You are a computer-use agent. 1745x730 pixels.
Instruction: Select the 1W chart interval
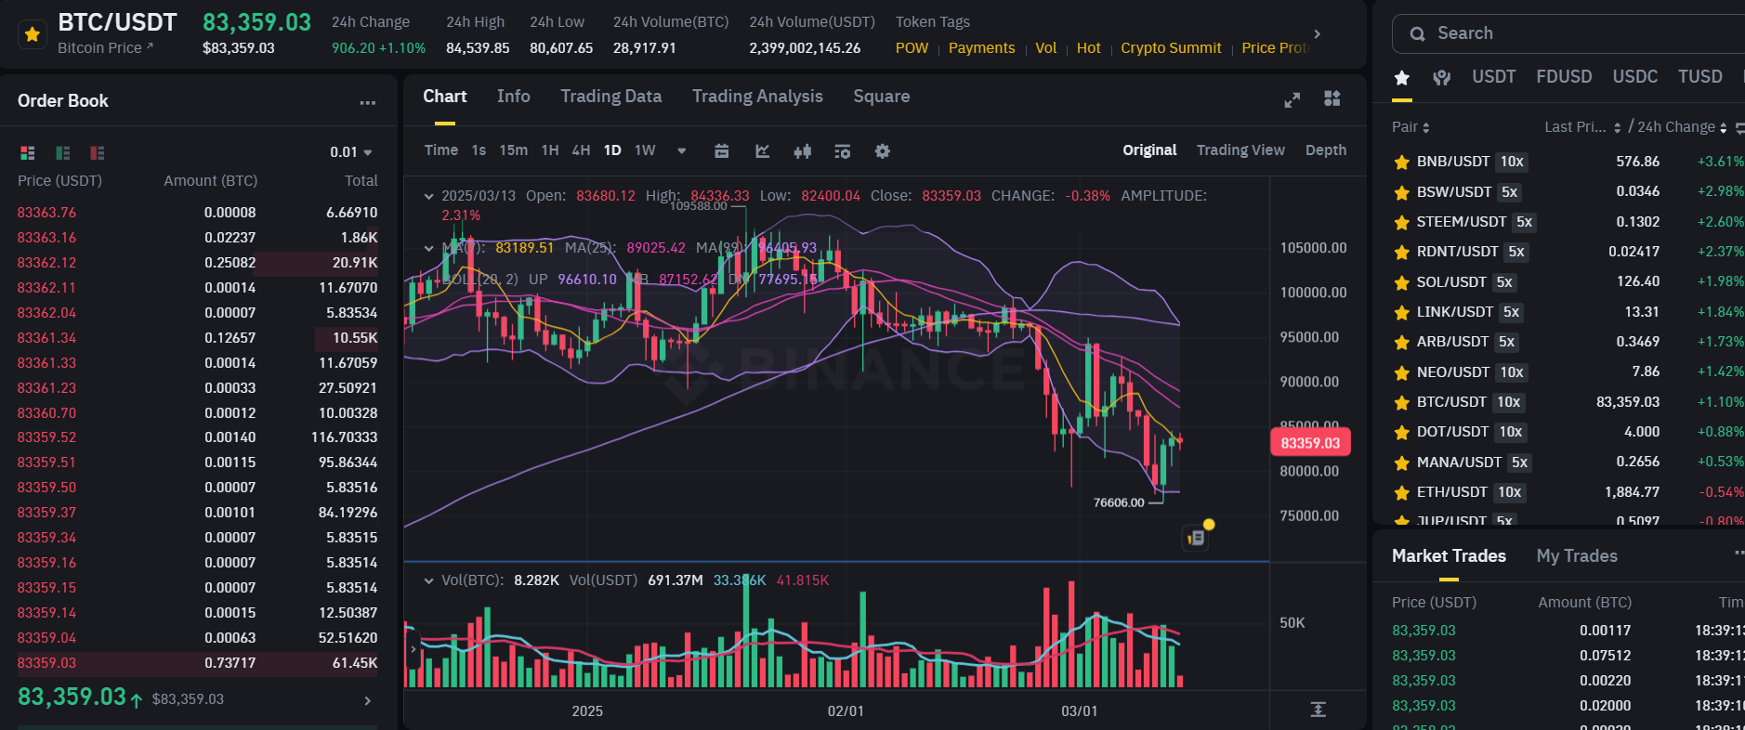coord(645,150)
